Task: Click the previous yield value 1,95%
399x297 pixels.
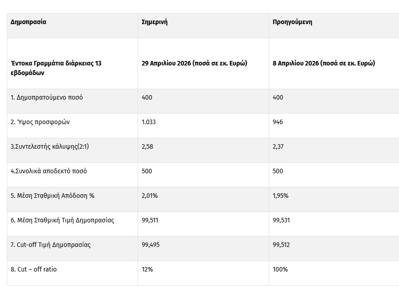Action: tap(281, 196)
